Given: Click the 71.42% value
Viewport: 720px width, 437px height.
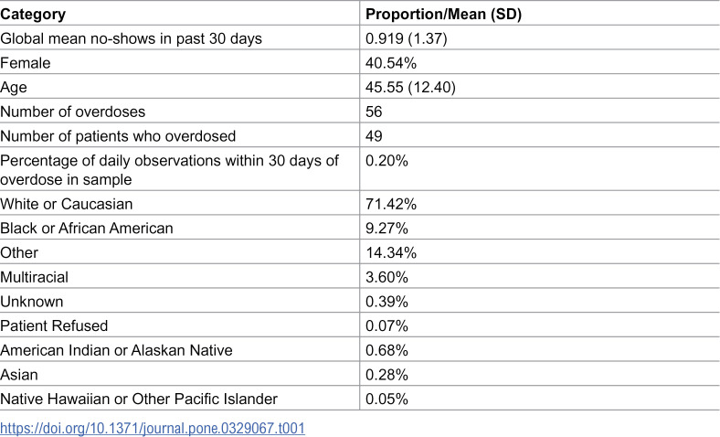Looking at the screenshot, I should [391, 204].
